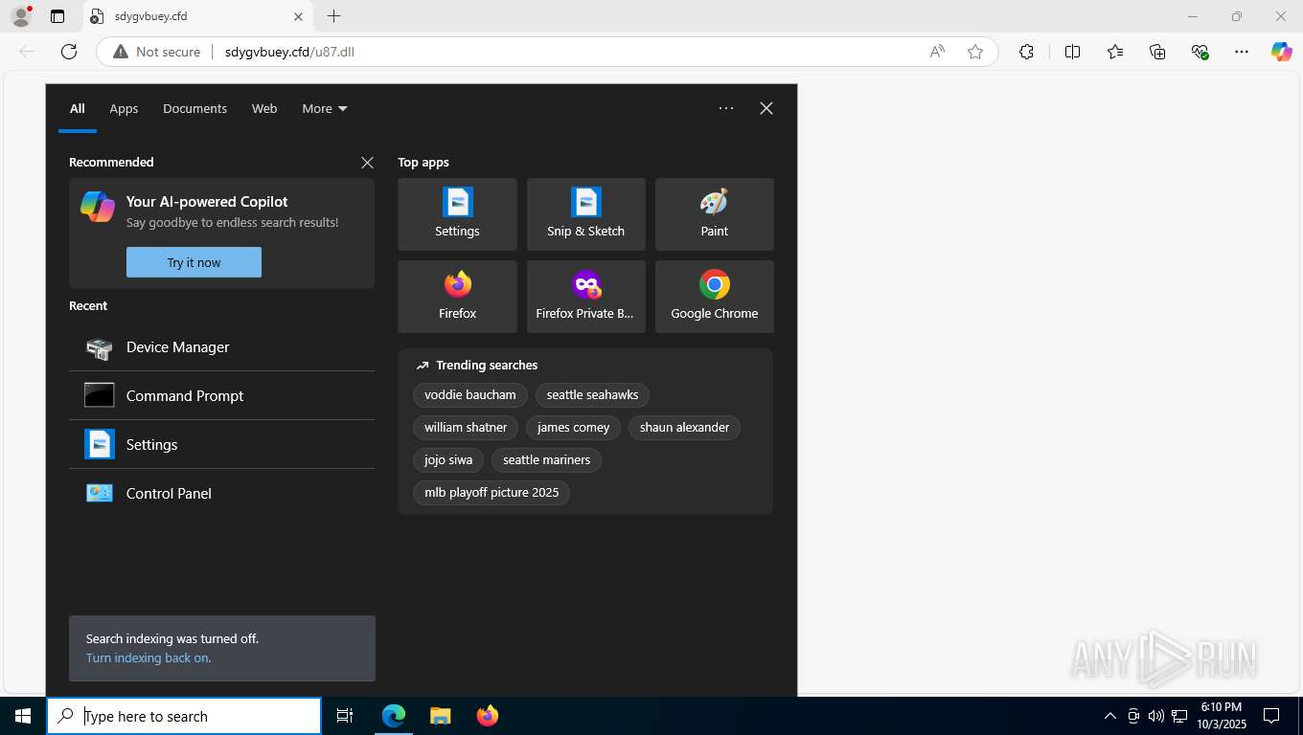Open Edge tab actions menu
The image size is (1303, 735).
(x=57, y=16)
